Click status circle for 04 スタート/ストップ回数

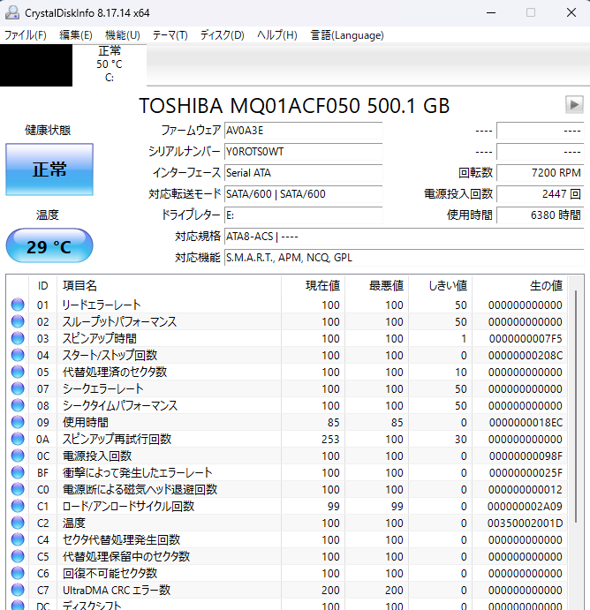coord(18,355)
